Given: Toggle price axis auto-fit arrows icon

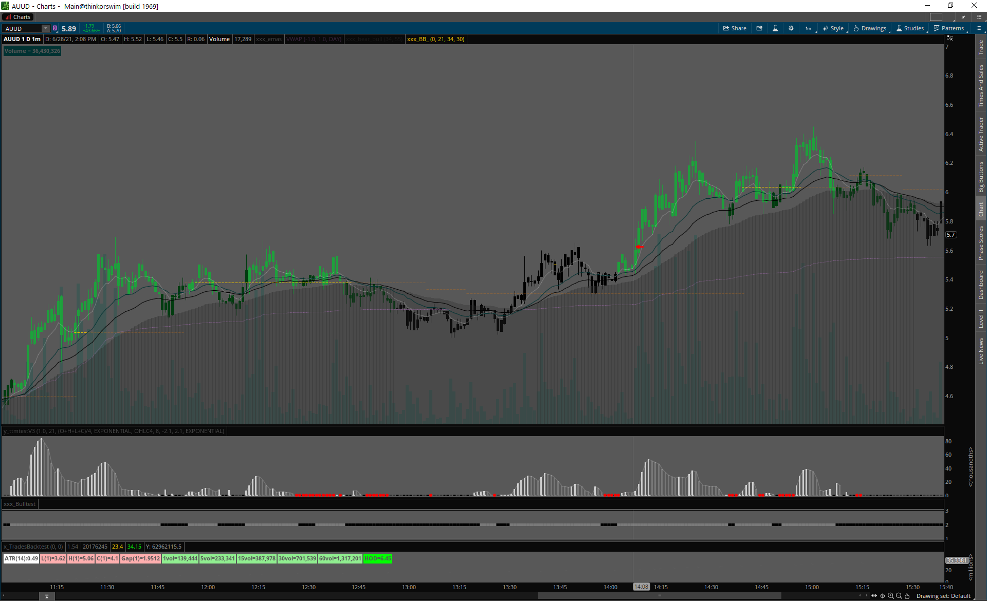Looking at the screenshot, I should [949, 39].
